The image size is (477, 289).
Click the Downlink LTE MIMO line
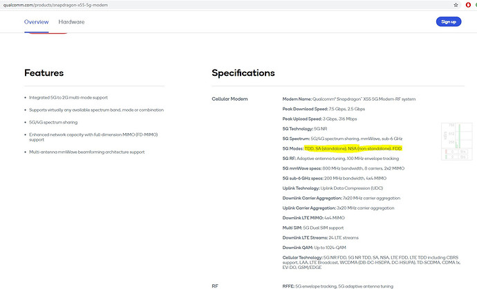click(314, 218)
